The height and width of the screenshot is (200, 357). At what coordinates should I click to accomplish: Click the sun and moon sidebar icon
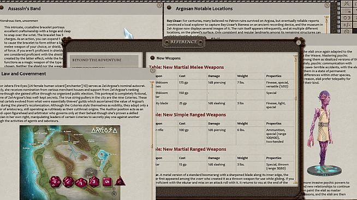[x=347, y=18]
